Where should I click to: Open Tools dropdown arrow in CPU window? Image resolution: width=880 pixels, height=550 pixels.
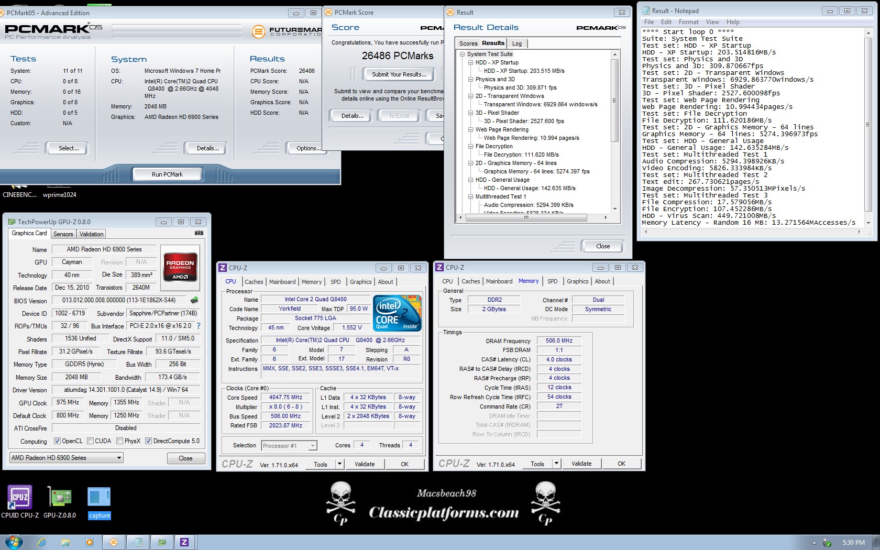[339, 464]
